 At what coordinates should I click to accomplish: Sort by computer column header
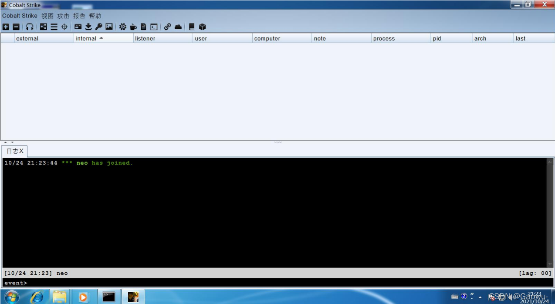[x=282, y=38]
